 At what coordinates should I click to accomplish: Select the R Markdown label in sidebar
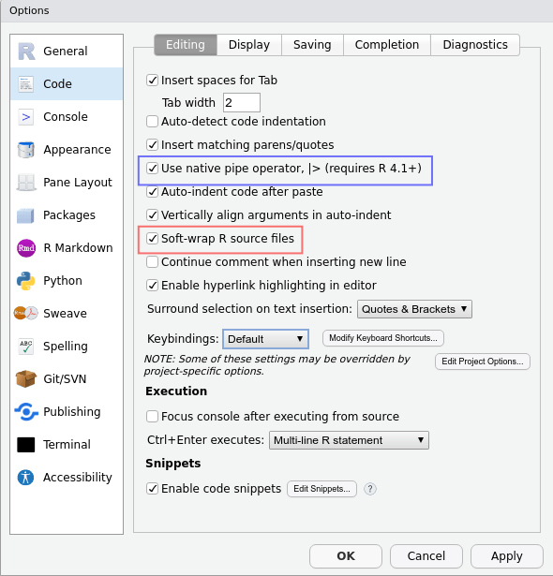pyautogui.click(x=78, y=248)
